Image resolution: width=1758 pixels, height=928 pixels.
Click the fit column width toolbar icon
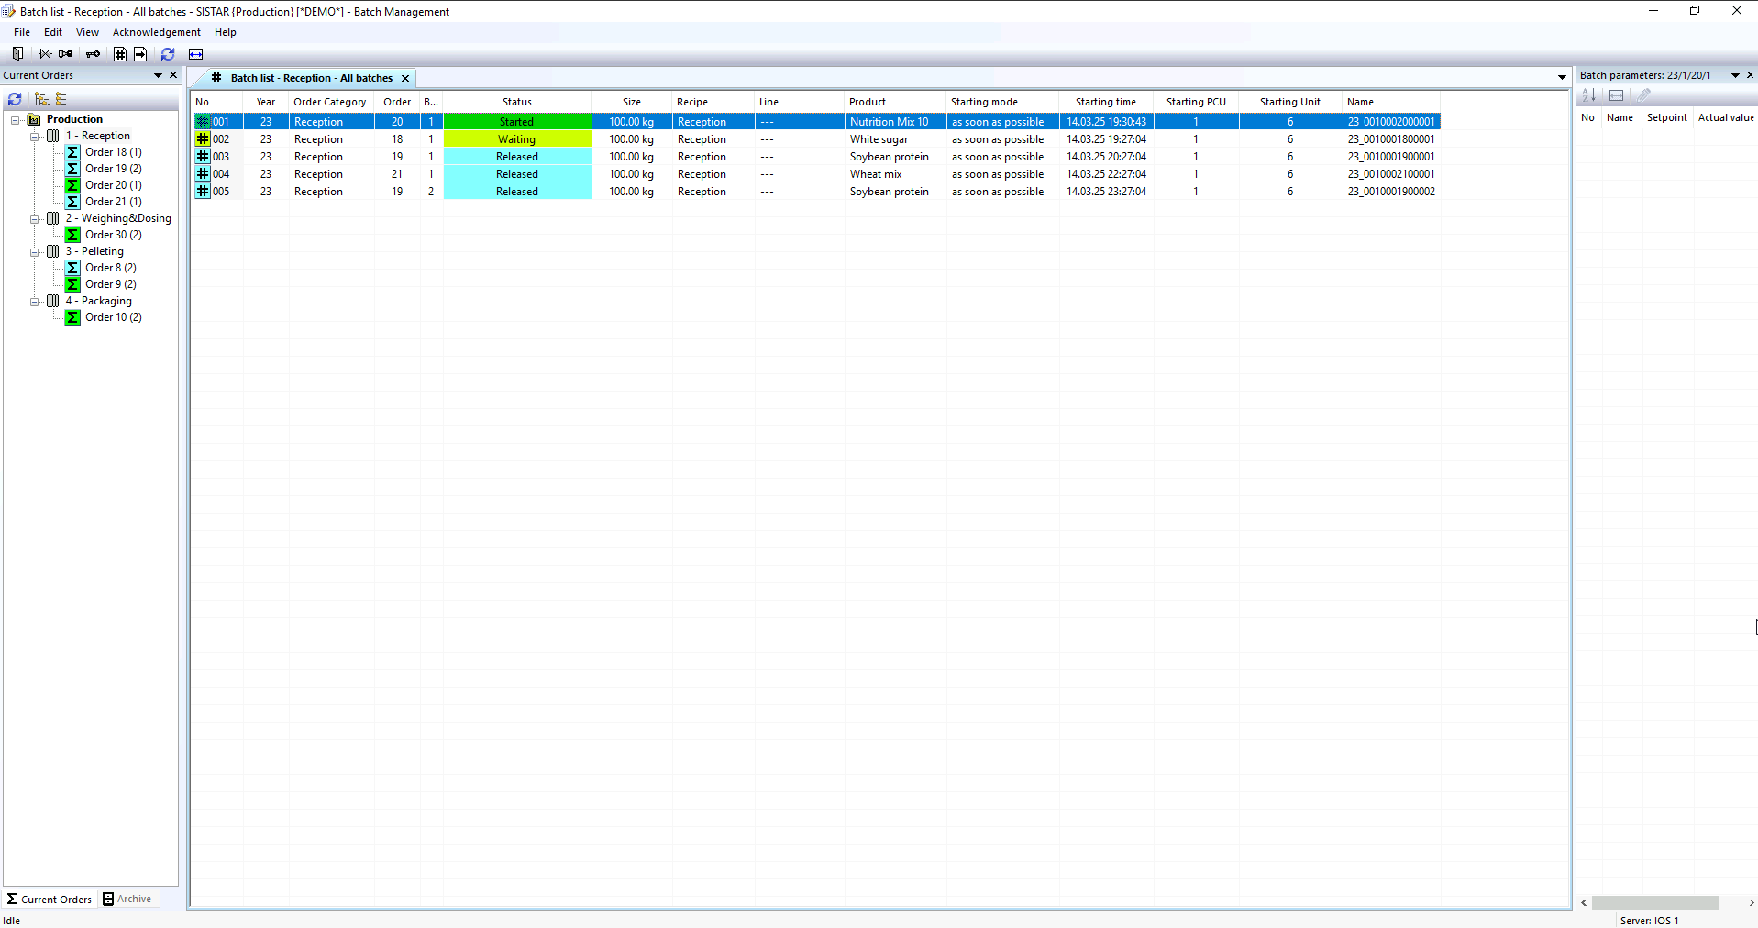coord(195,54)
